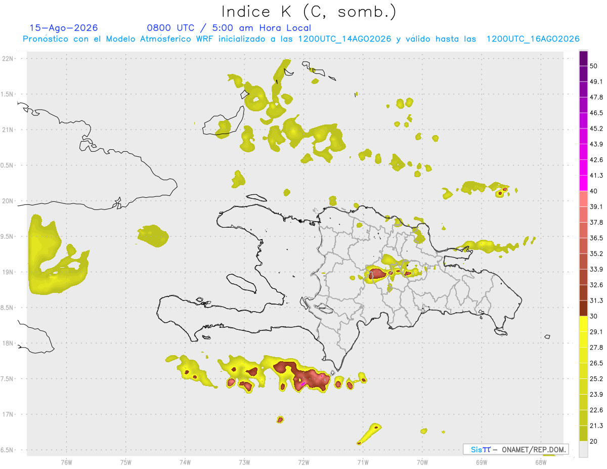Click the longitude axis label '69W'
This screenshot has height=469, width=607.
click(x=482, y=462)
